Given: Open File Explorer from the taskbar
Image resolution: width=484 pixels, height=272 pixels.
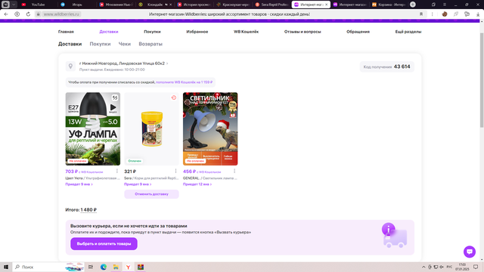Looking at the screenshot, I should tap(116, 267).
